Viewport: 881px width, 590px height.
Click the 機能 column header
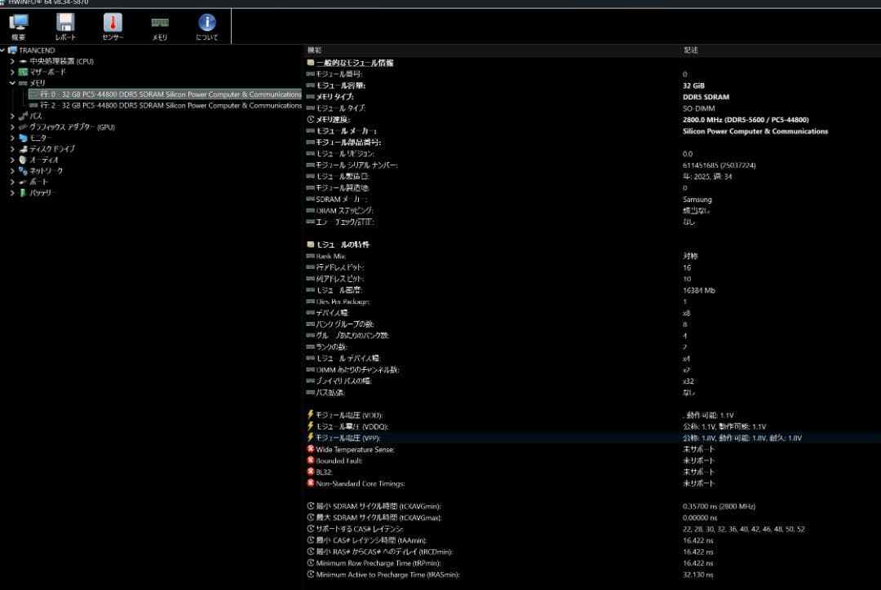(314, 51)
